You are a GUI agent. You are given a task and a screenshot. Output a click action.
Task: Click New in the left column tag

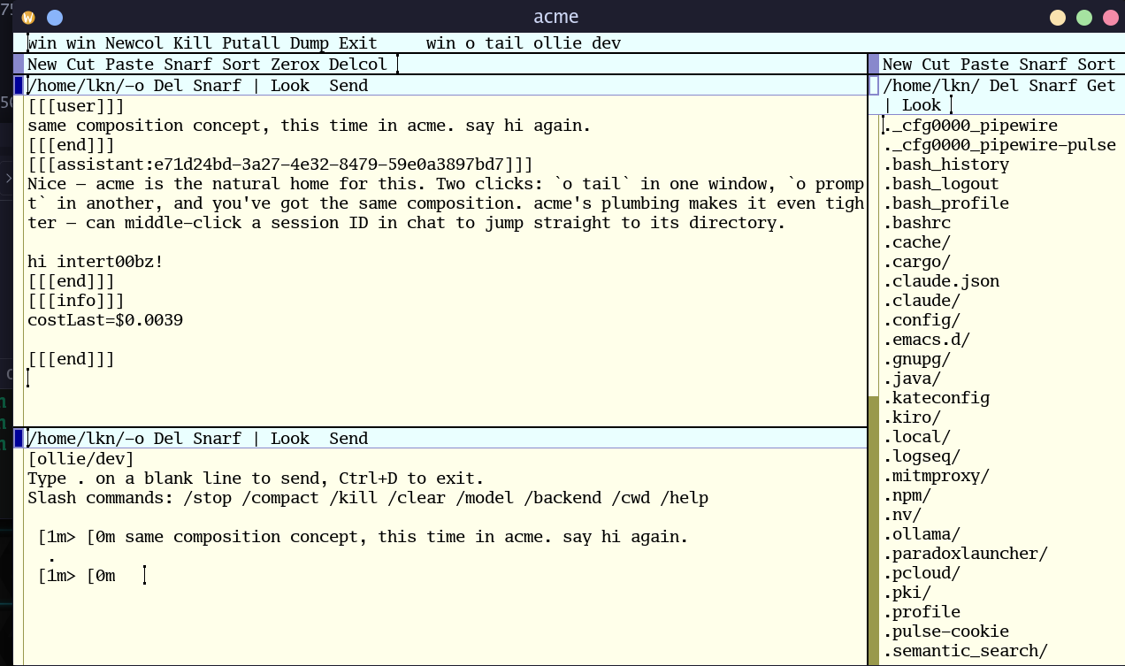tap(42, 65)
